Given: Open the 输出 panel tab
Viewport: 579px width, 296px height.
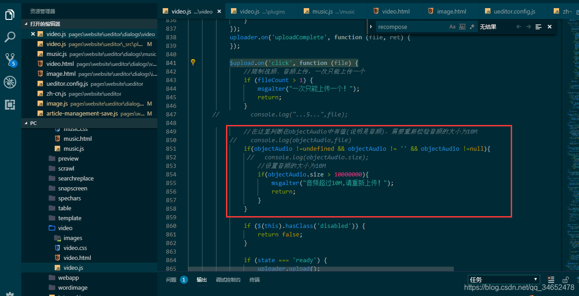Looking at the screenshot, I should [x=202, y=280].
